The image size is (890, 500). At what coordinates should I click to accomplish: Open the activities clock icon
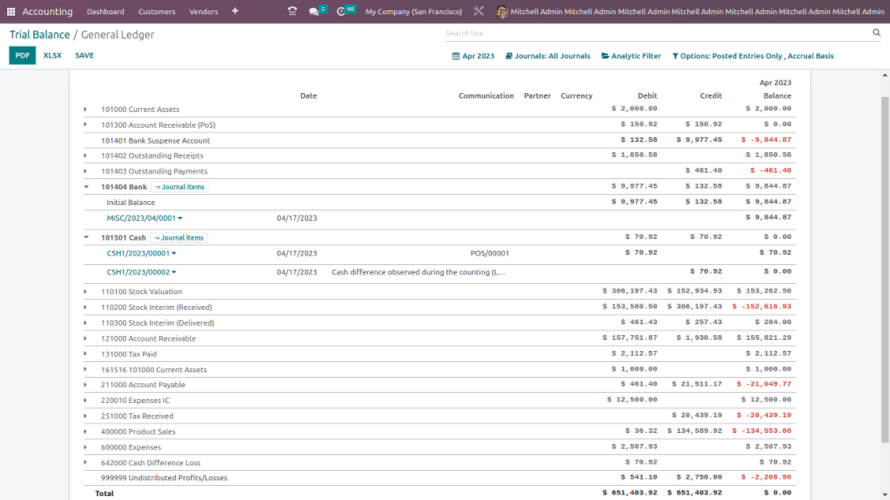point(341,11)
